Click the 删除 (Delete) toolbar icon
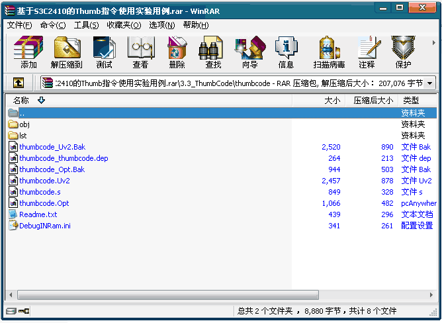Image resolution: width=442 pixels, height=323 pixels. pos(177,52)
